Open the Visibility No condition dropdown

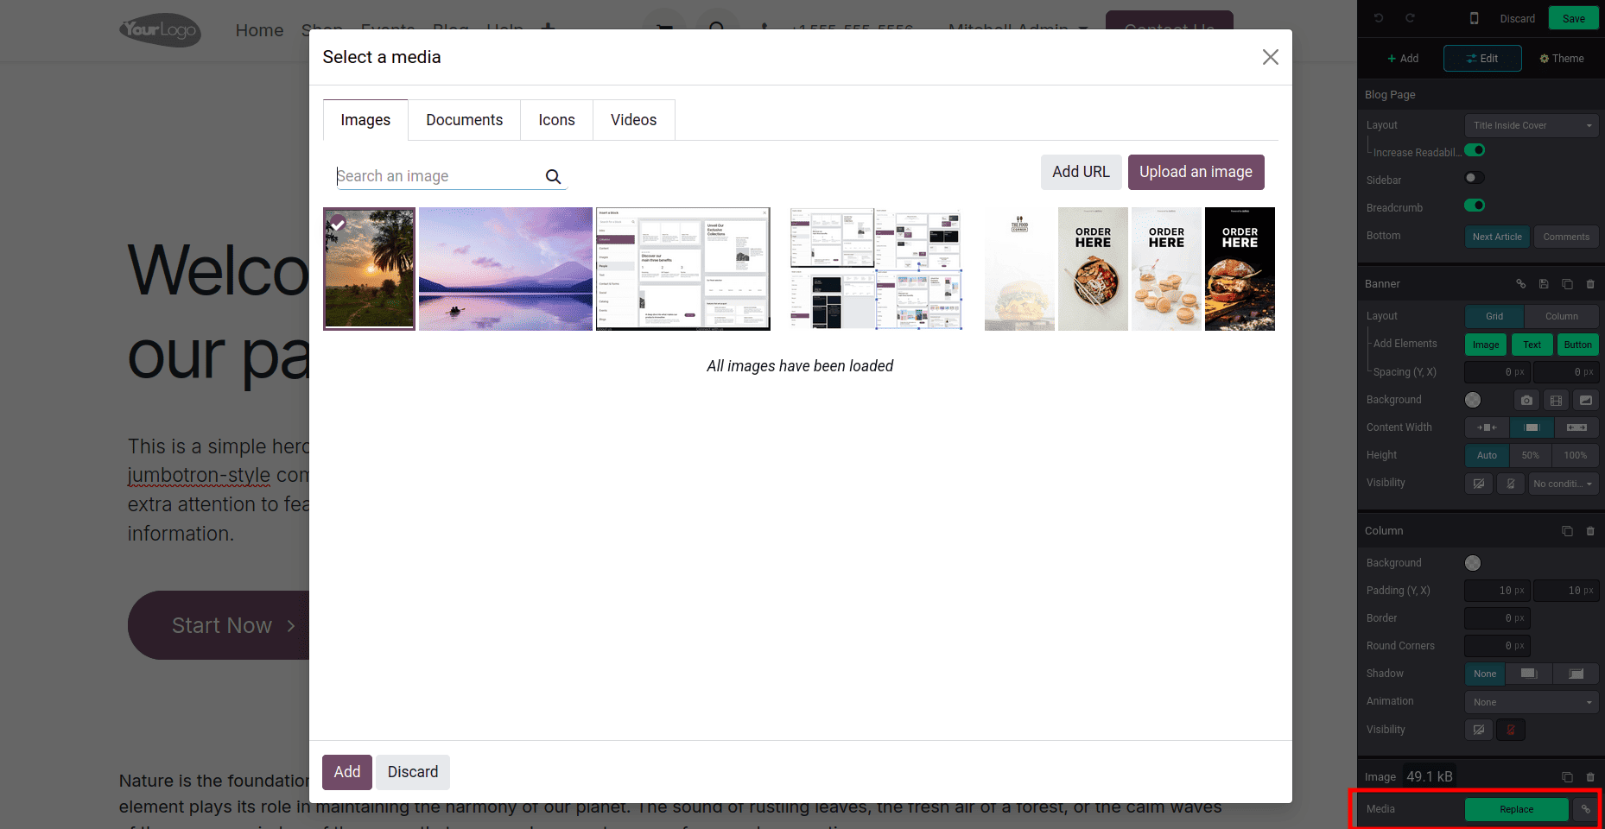click(1564, 484)
